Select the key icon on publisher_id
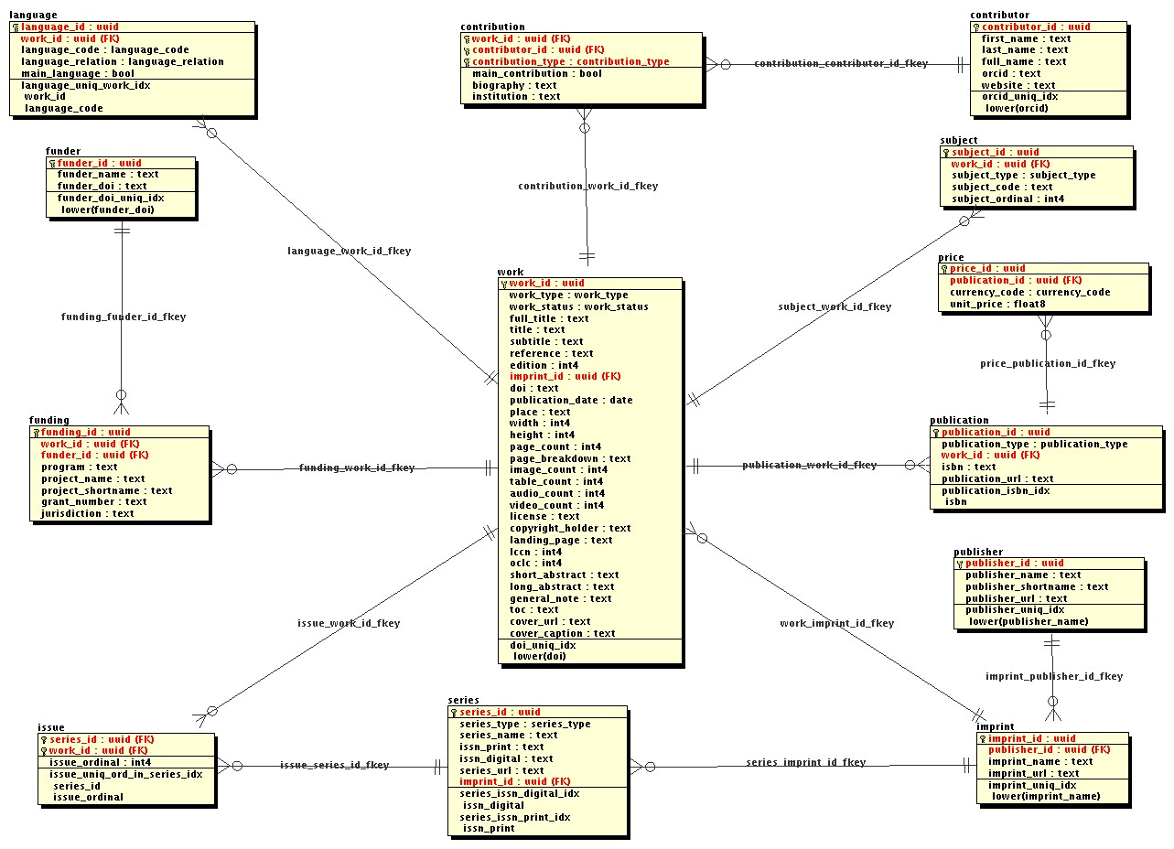Screen dimensions: 1174x849 (x=960, y=563)
